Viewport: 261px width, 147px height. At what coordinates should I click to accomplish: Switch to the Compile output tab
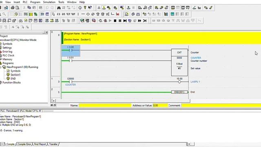(x=10, y=144)
